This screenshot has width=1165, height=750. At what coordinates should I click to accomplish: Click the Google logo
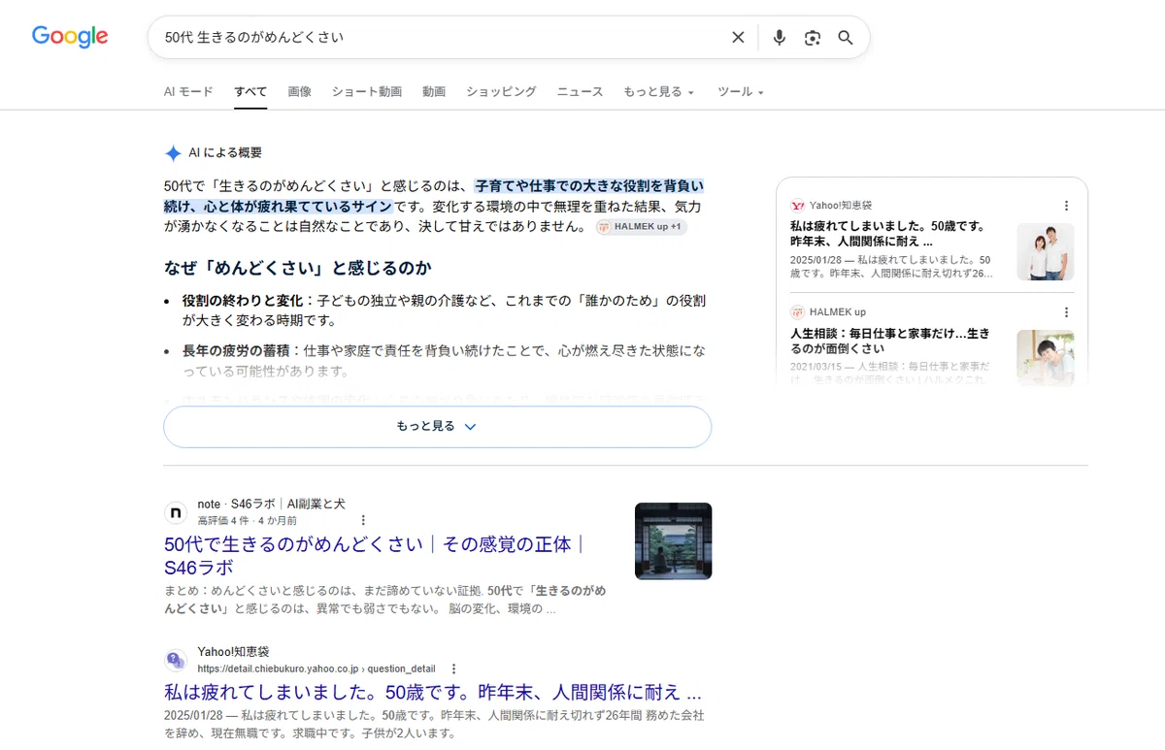tap(70, 37)
